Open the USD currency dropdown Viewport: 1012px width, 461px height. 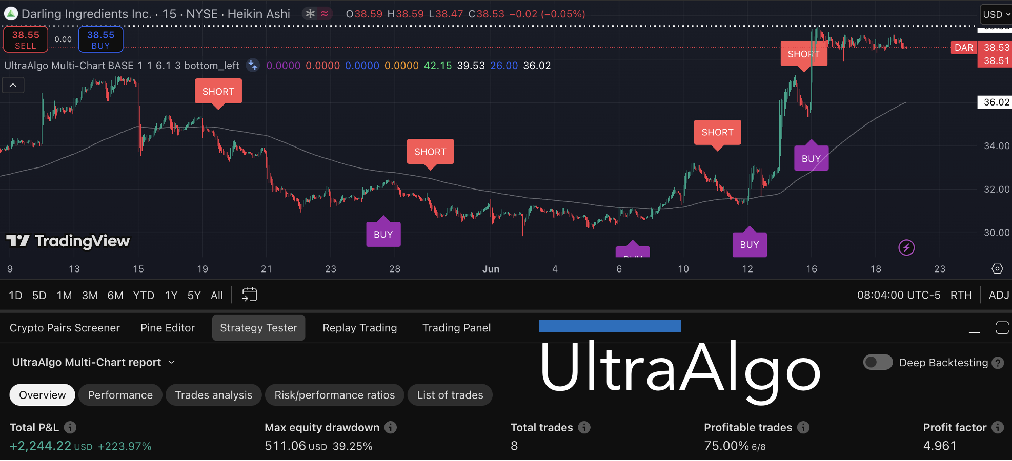(x=996, y=15)
